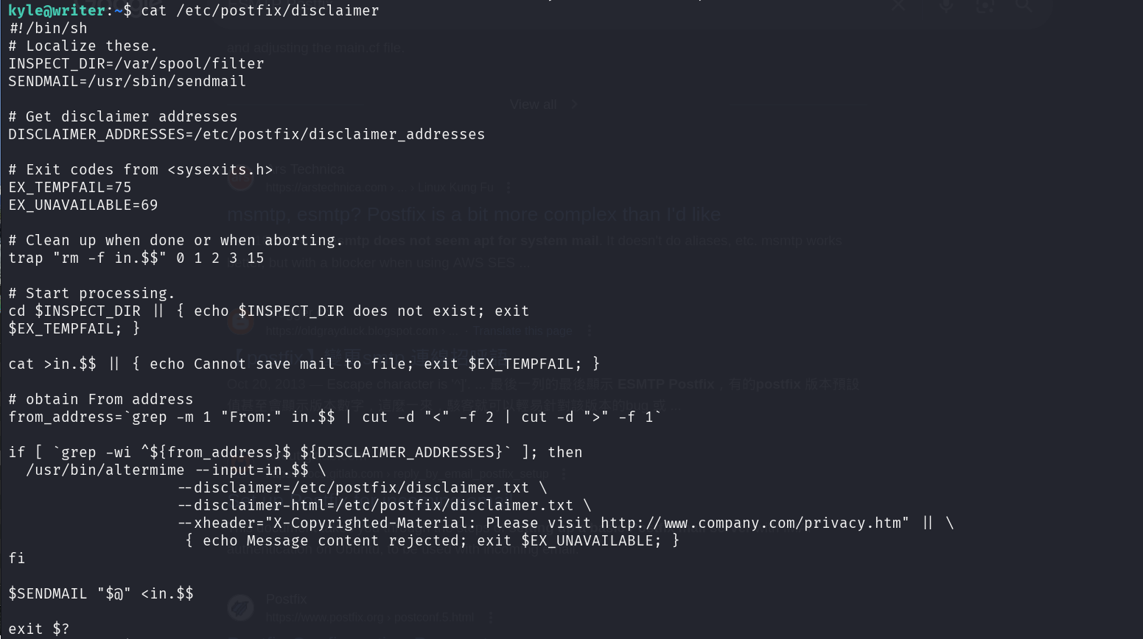Image resolution: width=1143 pixels, height=639 pixels.
Task: Expand the faint View all chevron
Action: point(574,105)
